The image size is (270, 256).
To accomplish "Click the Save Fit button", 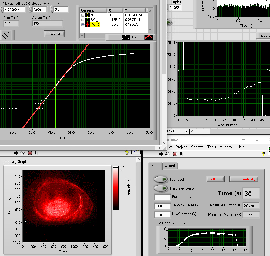I will click(x=54, y=34).
